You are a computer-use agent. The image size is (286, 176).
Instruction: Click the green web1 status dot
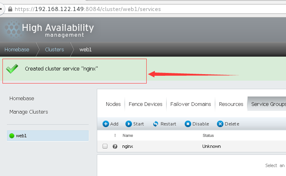point(11,136)
